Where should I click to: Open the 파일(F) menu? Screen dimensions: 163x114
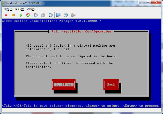tap(8, 9)
